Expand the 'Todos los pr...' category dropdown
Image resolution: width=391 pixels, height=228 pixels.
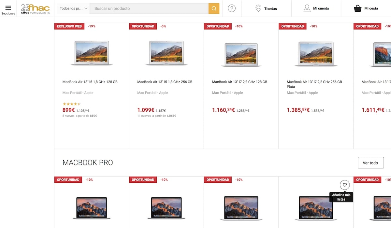73,8
